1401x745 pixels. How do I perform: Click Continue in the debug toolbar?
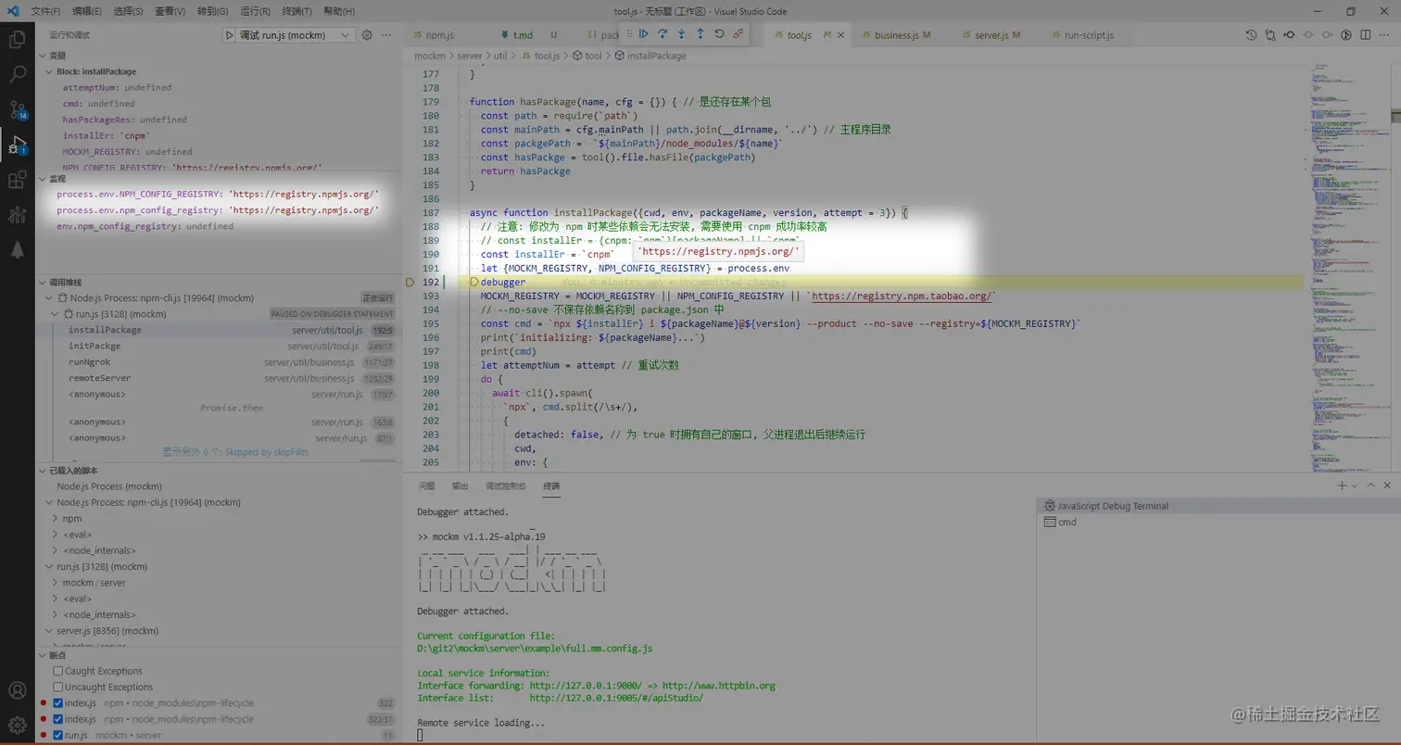(644, 33)
